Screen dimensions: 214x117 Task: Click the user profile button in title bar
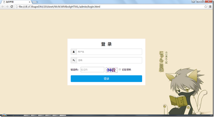tap(193, 1)
